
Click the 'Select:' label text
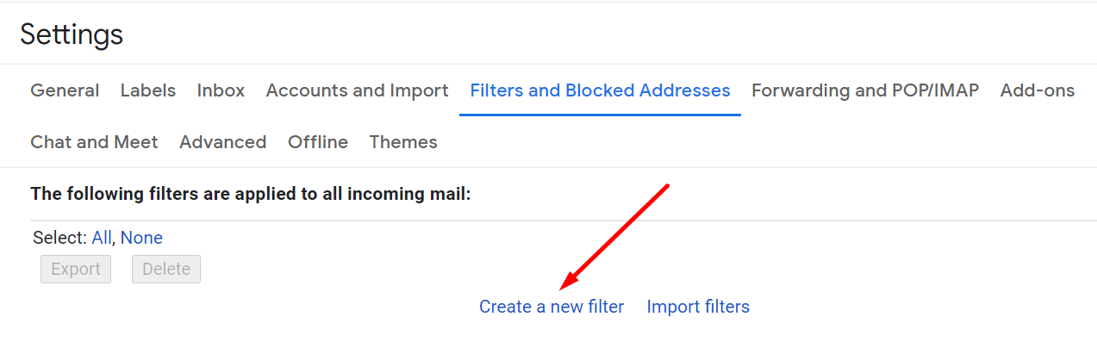point(60,238)
